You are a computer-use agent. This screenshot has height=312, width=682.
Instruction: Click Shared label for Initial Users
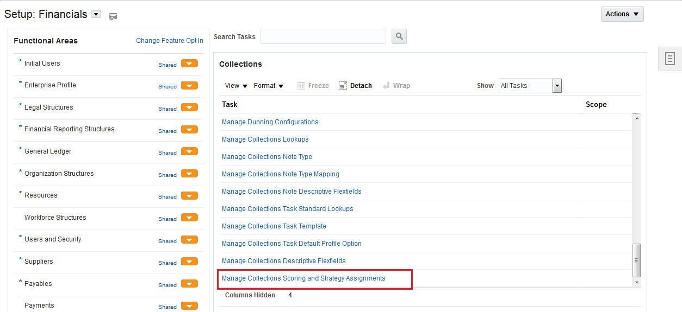[x=168, y=65]
